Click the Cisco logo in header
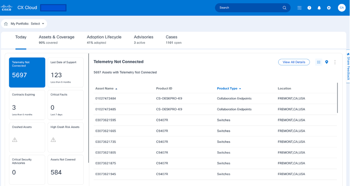 coord(6,8)
